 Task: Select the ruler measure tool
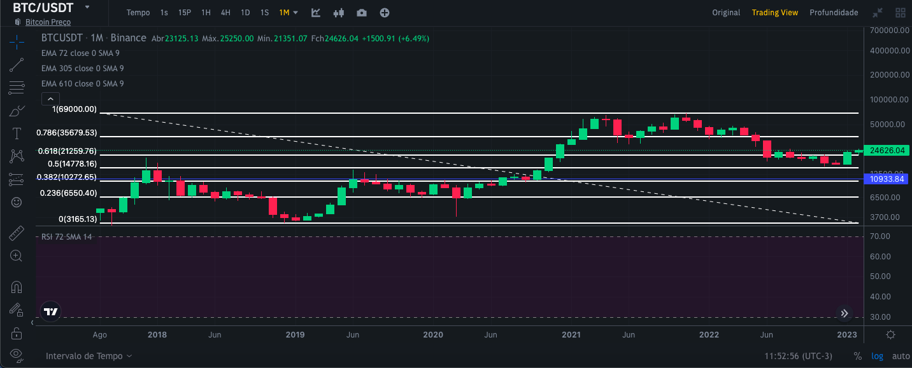pos(17,233)
